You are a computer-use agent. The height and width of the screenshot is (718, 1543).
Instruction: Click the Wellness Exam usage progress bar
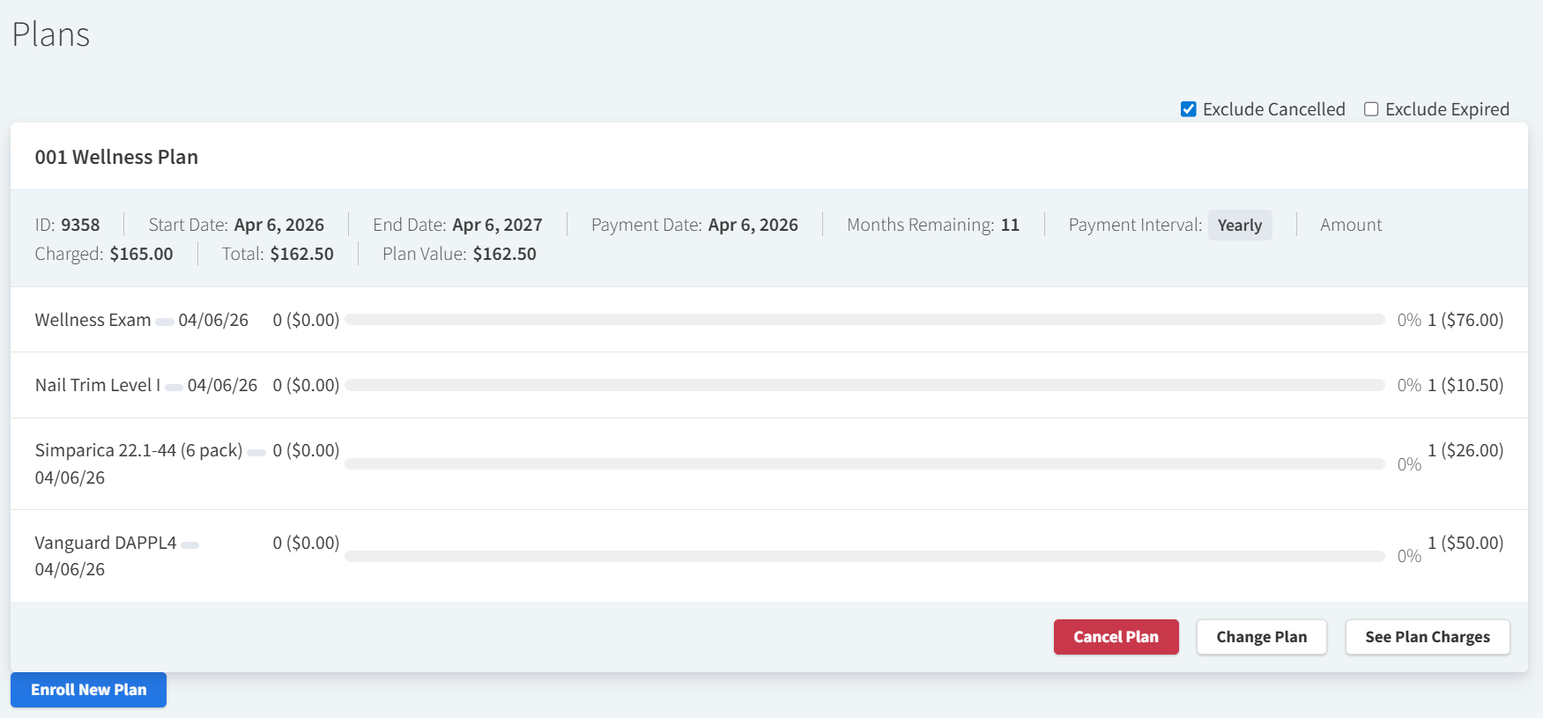point(864,320)
